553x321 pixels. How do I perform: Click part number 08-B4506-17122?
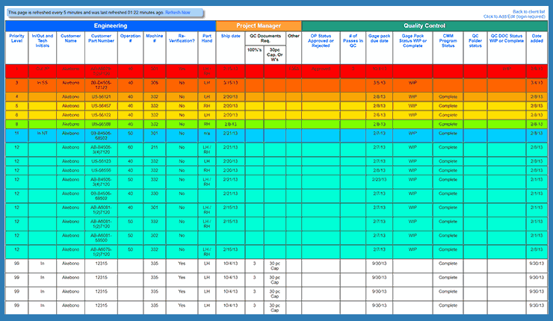[x=101, y=85]
